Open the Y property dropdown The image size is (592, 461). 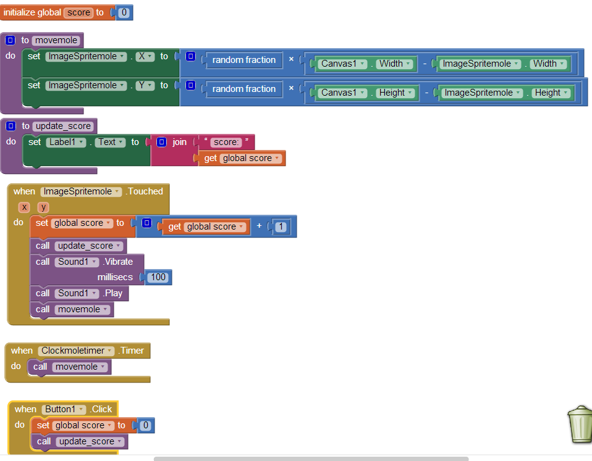[x=145, y=86]
